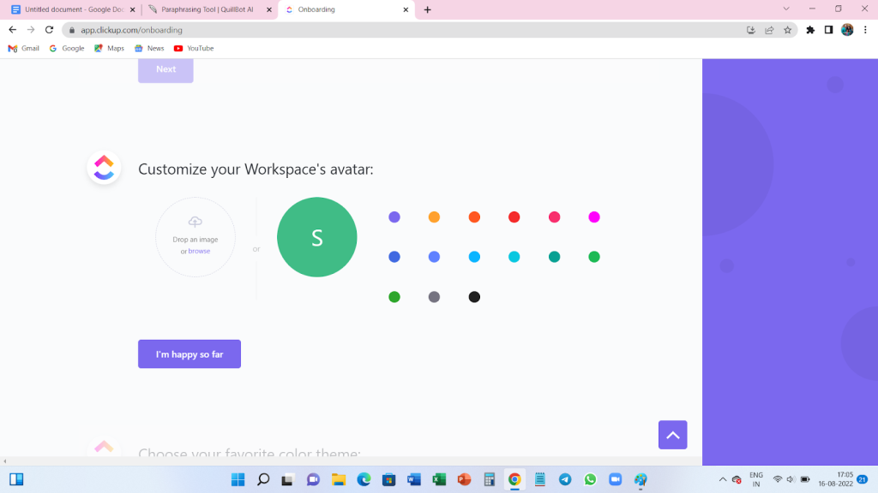
Task: Choose the magenta avatar color
Action: coord(594,217)
